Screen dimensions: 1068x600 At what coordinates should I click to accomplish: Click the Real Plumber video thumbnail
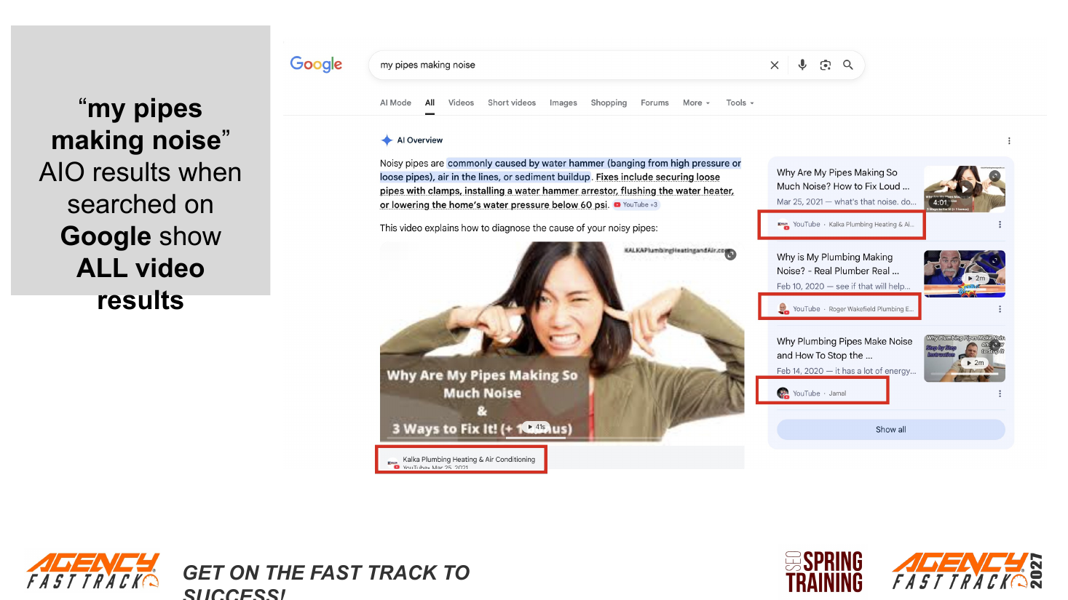coord(965,273)
